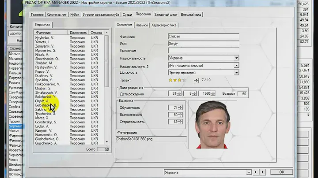Image resolution: width=318 pixels, height=178 pixels.
Task: Click the birth day spinner
Action: coord(180,93)
